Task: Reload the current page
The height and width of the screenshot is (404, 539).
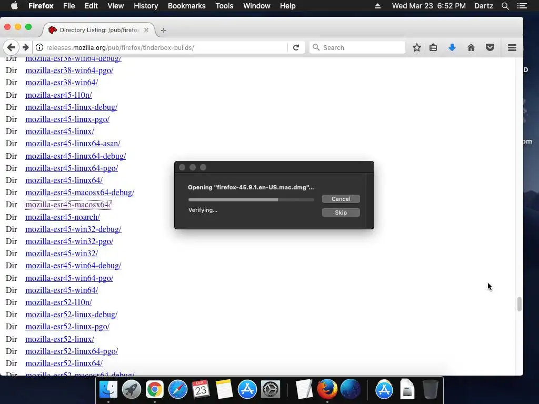Action: click(296, 47)
